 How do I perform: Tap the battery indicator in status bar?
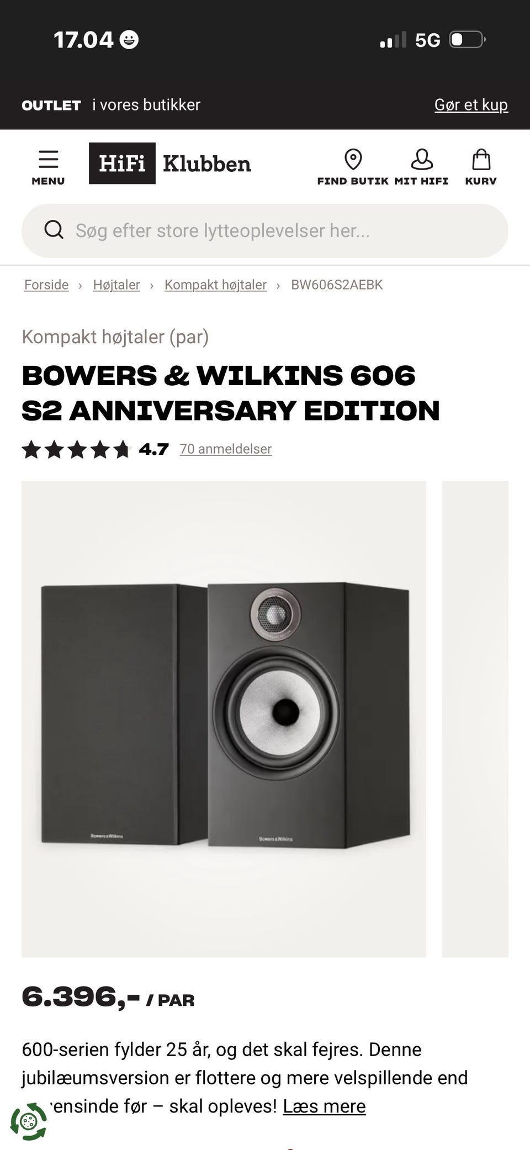click(467, 40)
